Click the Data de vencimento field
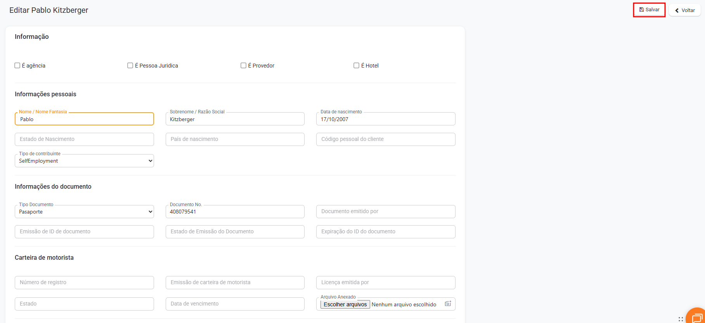Viewport: 705px width, 323px height. pos(235,304)
